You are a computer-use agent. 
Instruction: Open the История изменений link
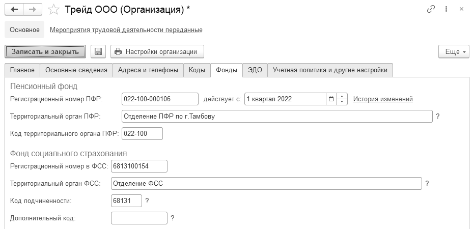383,99
